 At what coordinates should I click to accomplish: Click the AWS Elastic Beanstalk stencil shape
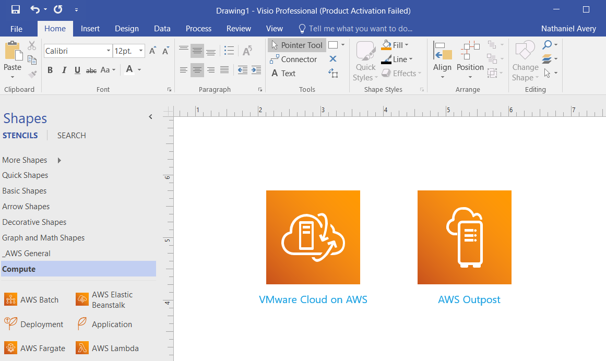[104, 299]
